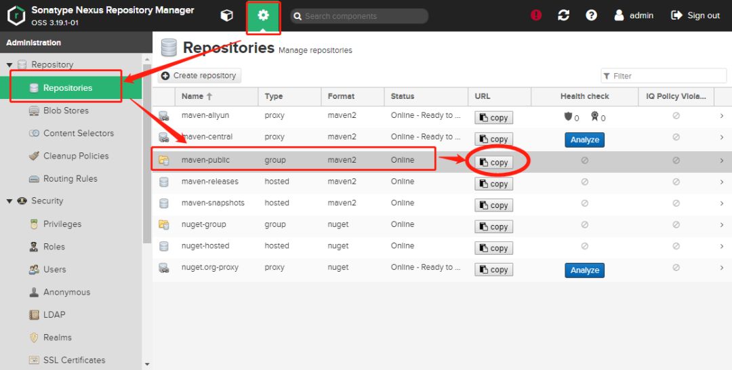Copy URL of maven-aliyun repository
Screen dimensions: 732x370
click(x=494, y=118)
